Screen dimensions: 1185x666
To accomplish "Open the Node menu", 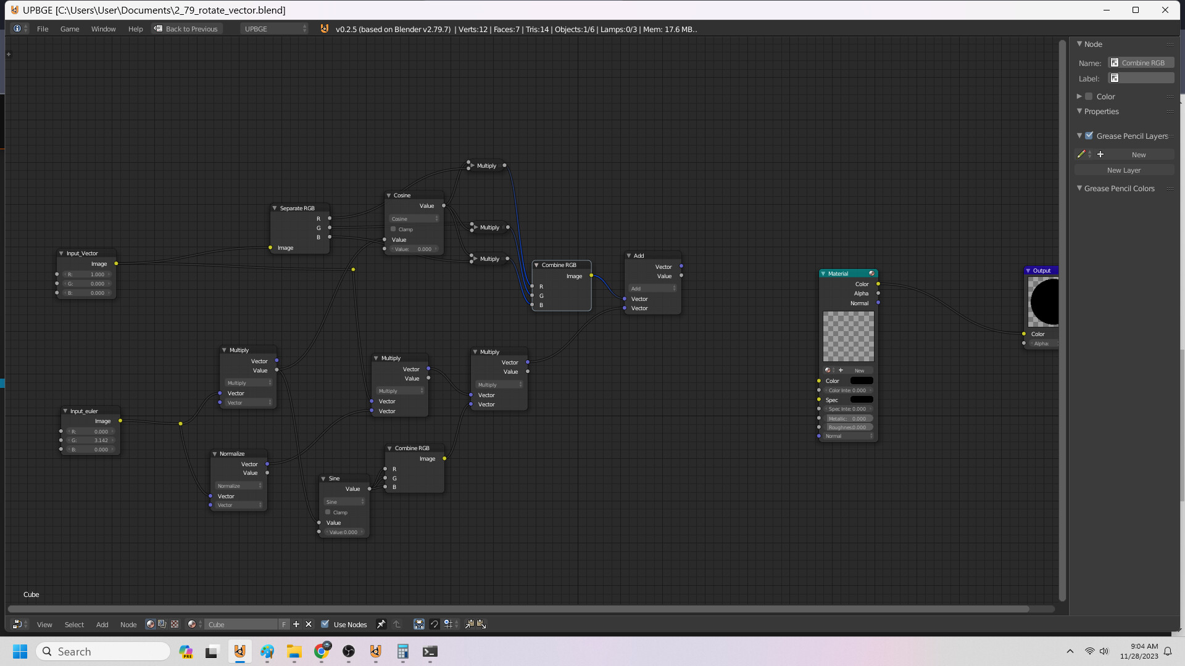I will pyautogui.click(x=128, y=624).
